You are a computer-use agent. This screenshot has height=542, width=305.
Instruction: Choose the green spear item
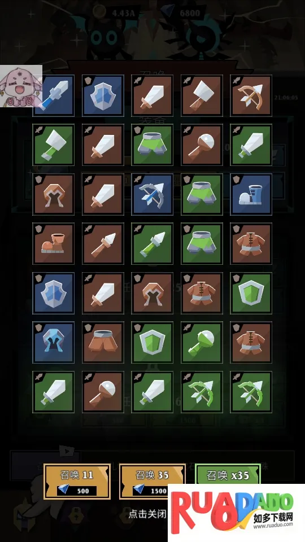point(152,244)
